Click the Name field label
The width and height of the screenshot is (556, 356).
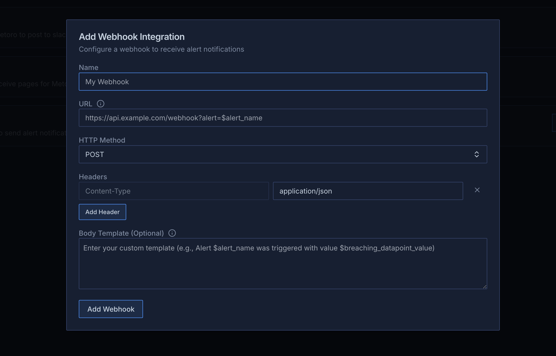click(x=89, y=67)
